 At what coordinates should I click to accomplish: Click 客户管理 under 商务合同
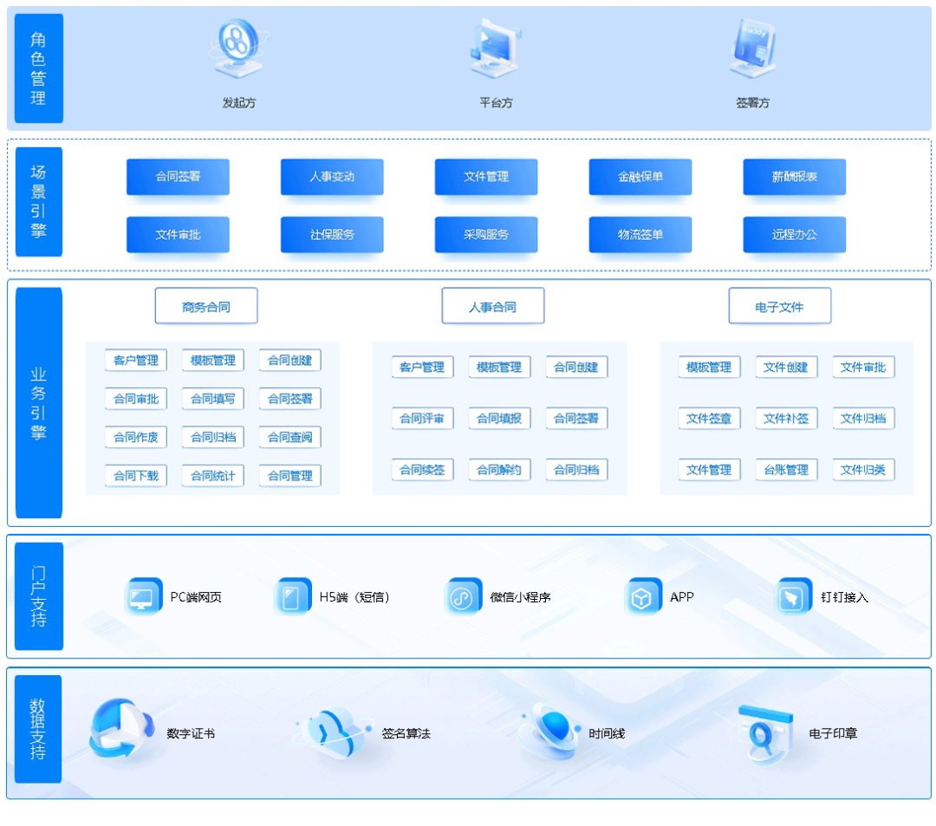pyautogui.click(x=136, y=361)
